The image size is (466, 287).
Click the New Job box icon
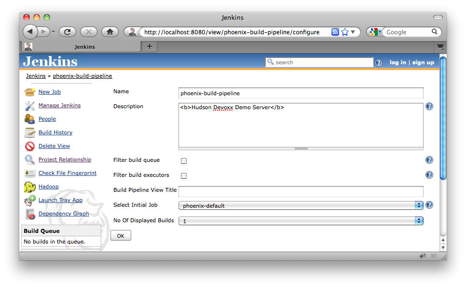tap(30, 92)
